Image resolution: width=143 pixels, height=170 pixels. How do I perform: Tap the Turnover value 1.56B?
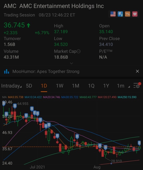(x=10, y=44)
